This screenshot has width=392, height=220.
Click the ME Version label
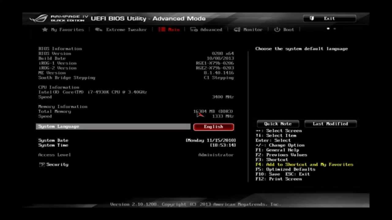[52, 73]
